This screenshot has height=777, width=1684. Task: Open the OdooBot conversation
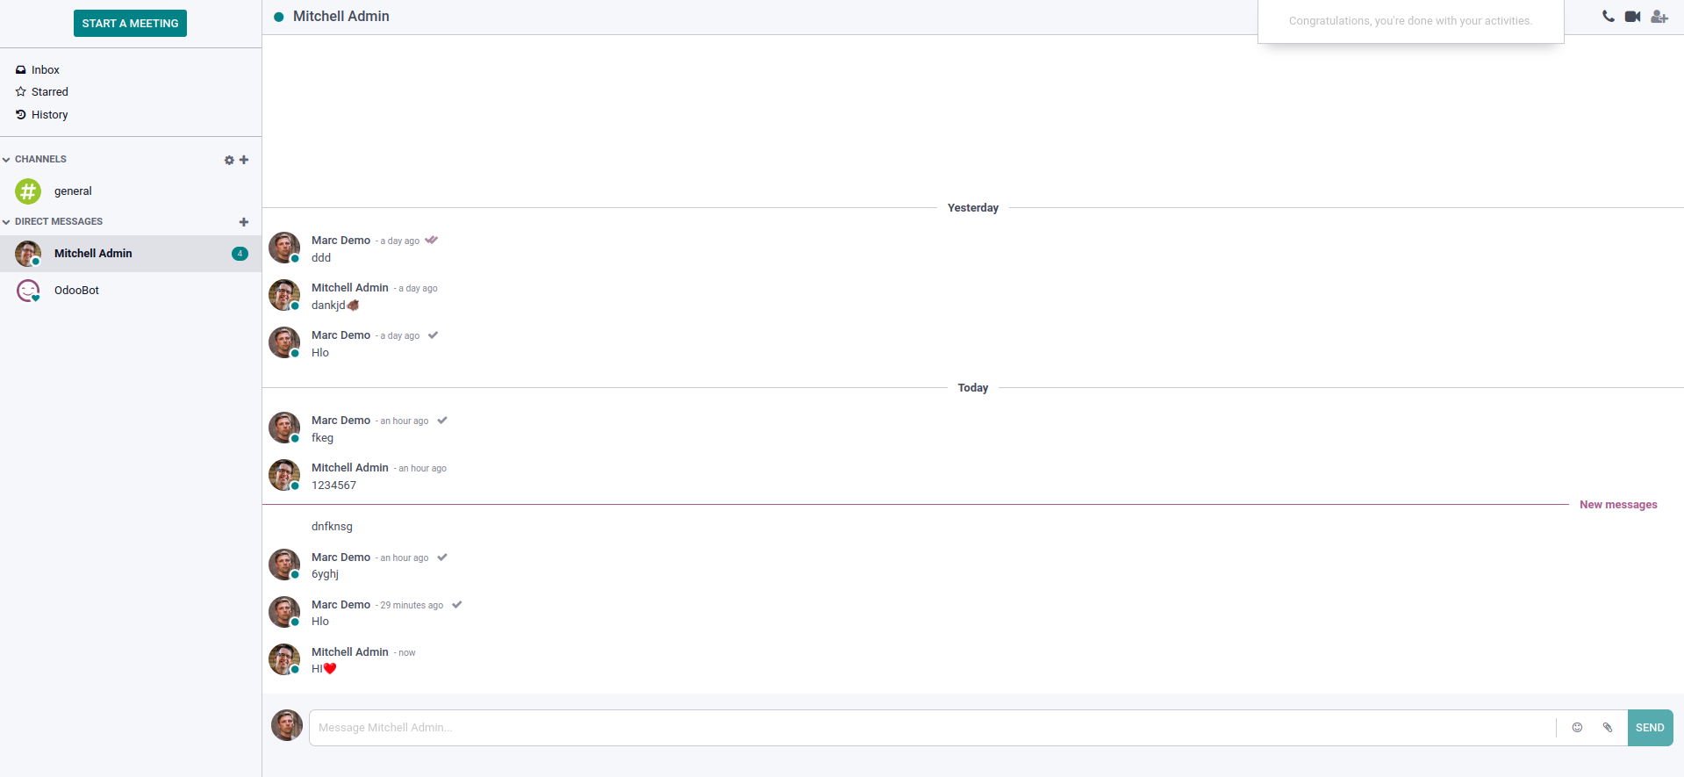(76, 291)
